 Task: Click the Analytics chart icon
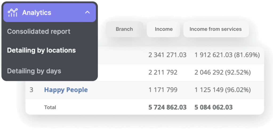(13, 13)
